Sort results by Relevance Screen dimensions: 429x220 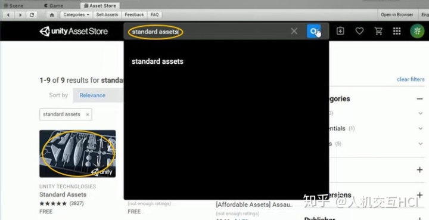pyautogui.click(x=92, y=95)
